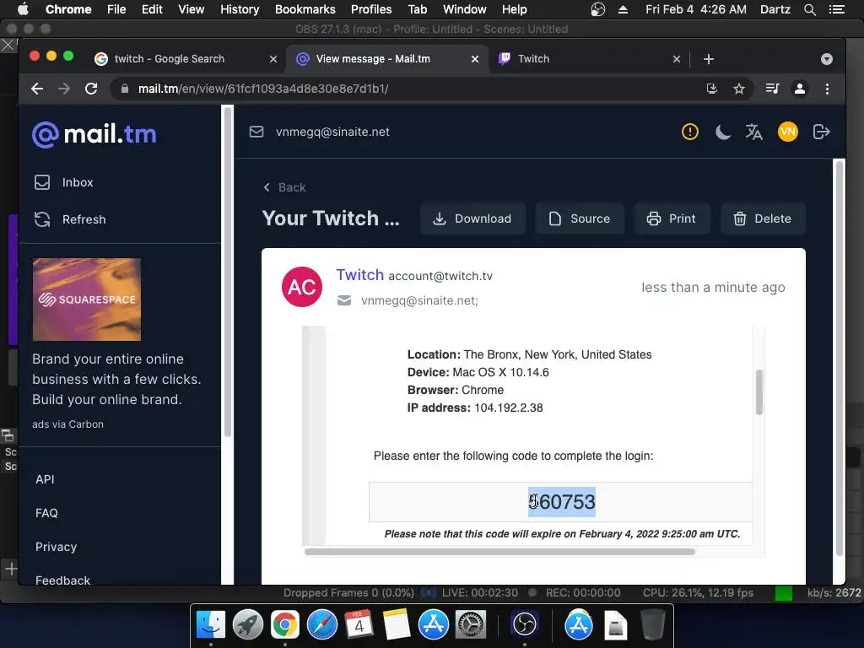This screenshot has height=648, width=864.
Task: Click the browser back arrow
Action: (37, 89)
